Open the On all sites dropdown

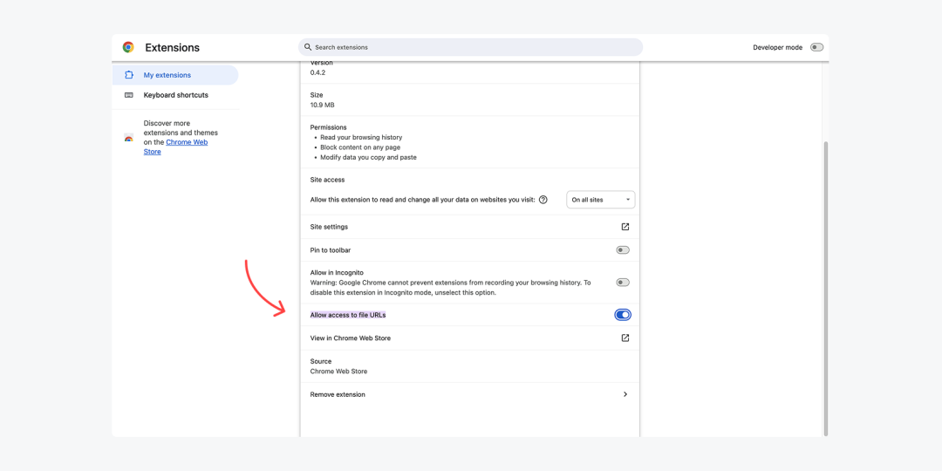[x=600, y=200]
